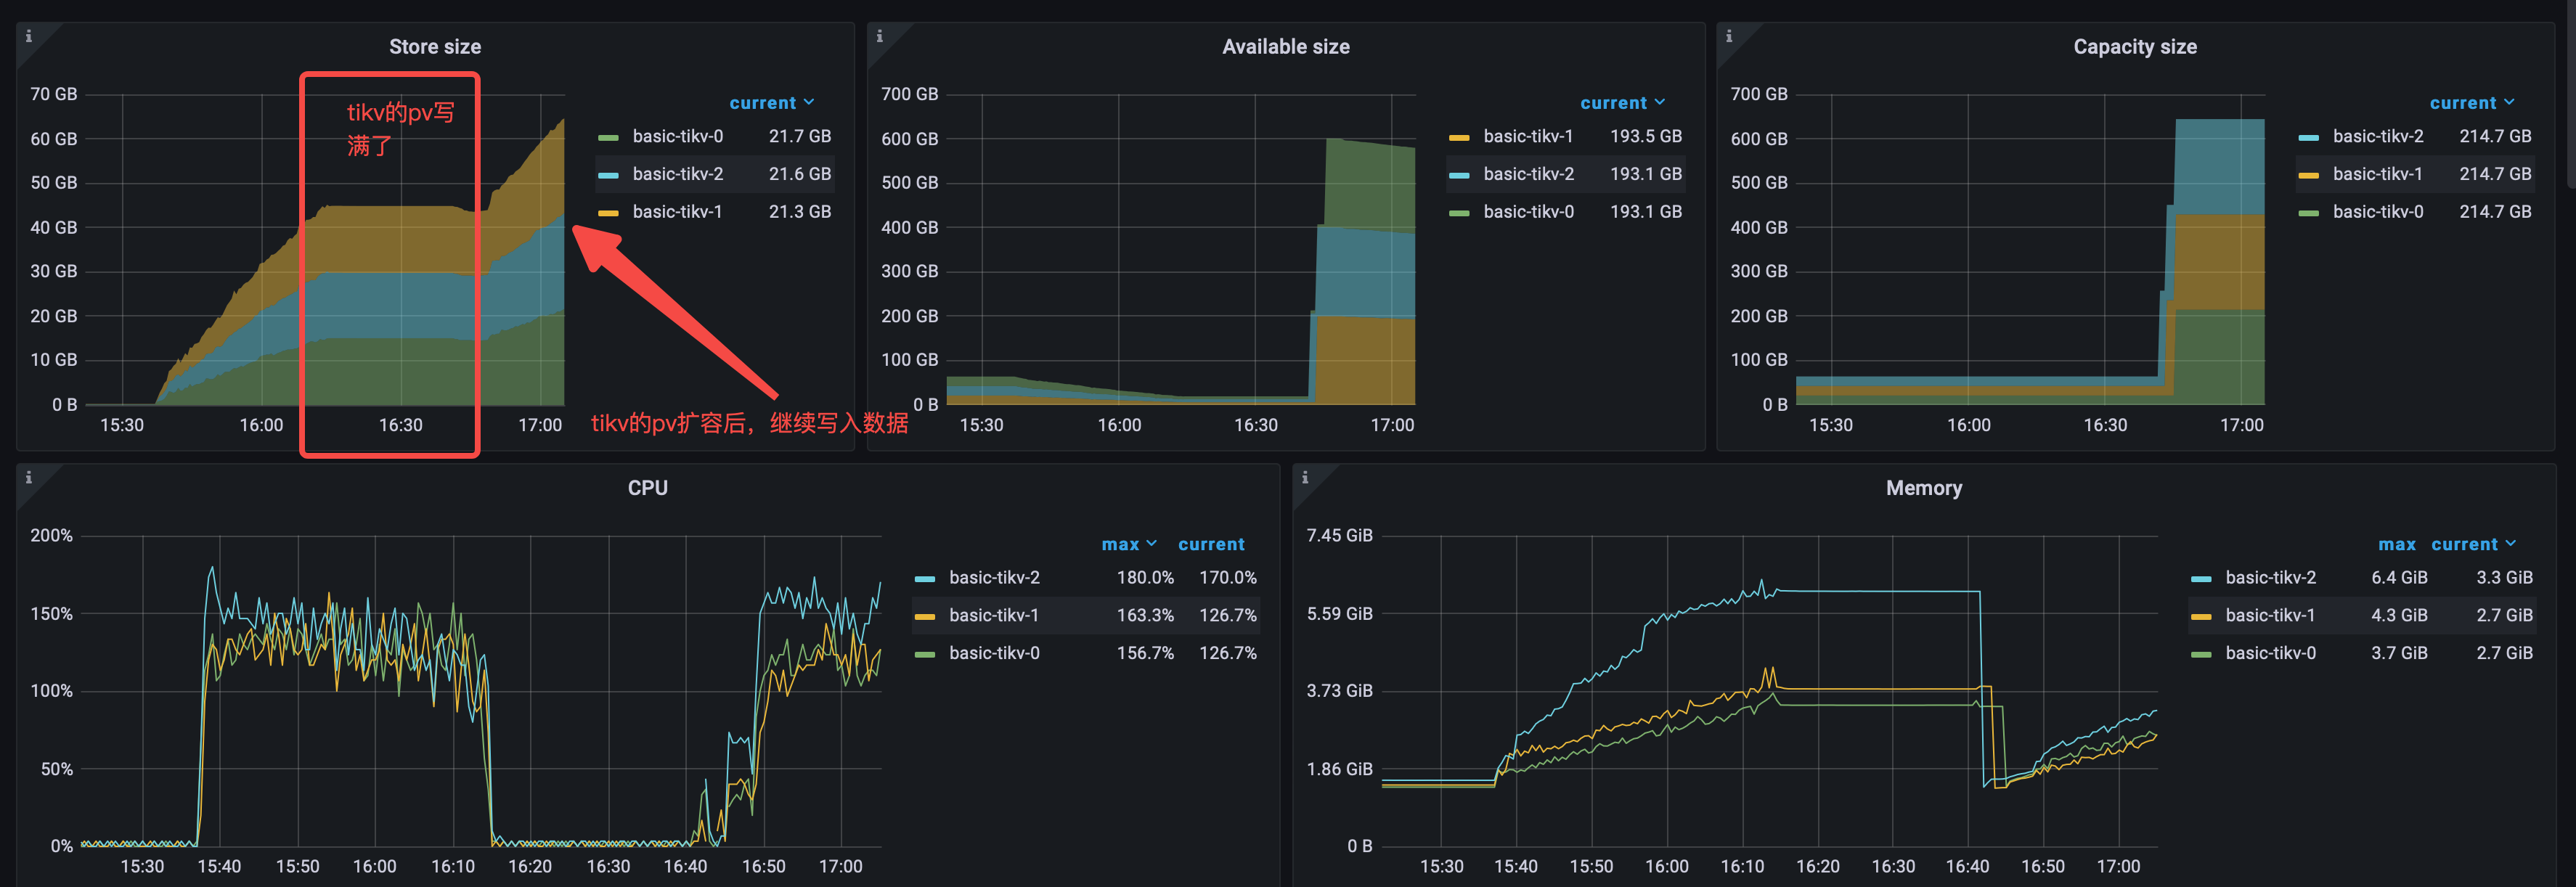Sort Memory legend by current column
Screen dimensions: 2576x887
[x=2472, y=544]
